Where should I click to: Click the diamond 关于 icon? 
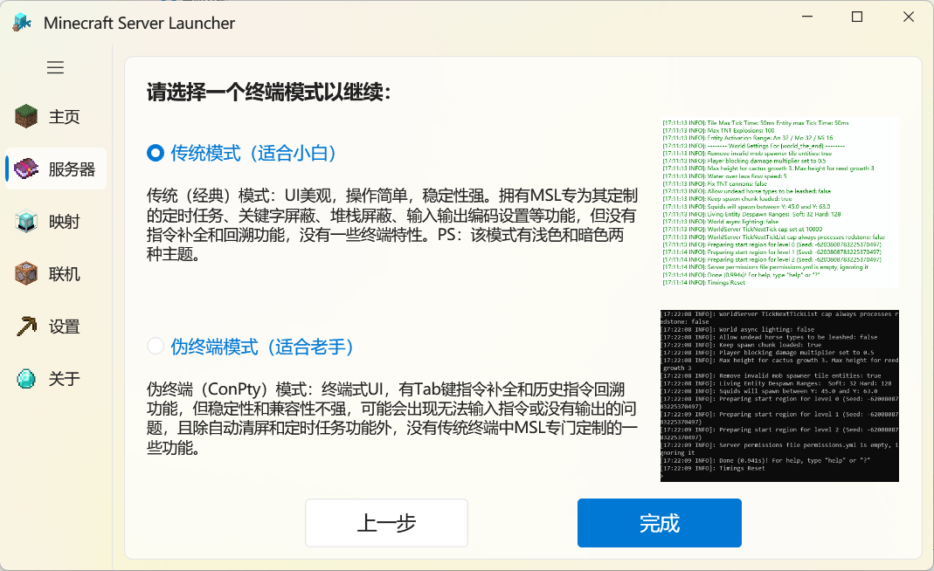(27, 378)
